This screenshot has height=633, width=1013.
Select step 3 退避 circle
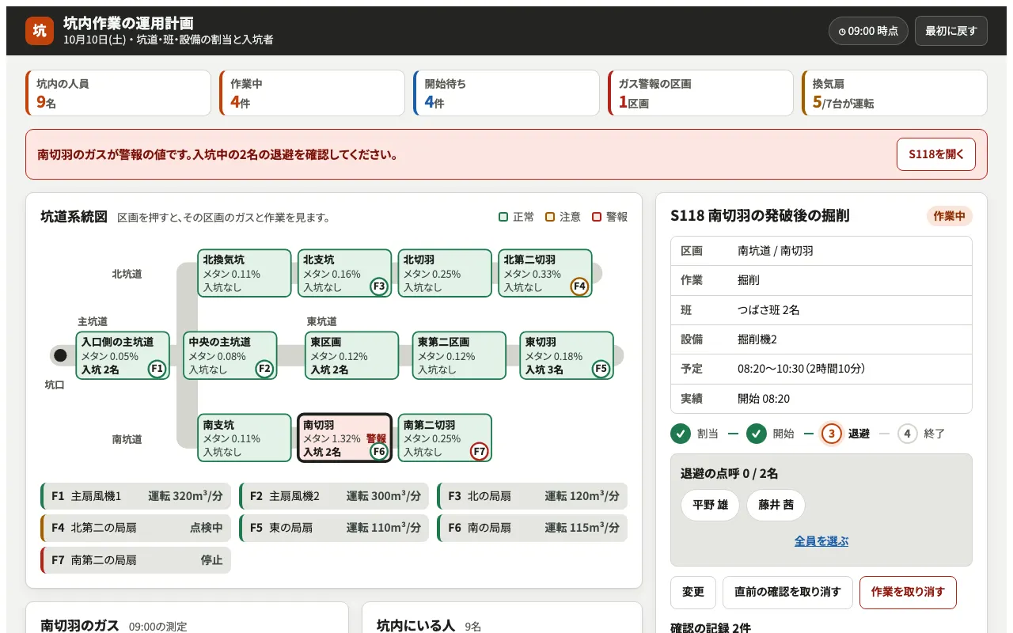[831, 434]
